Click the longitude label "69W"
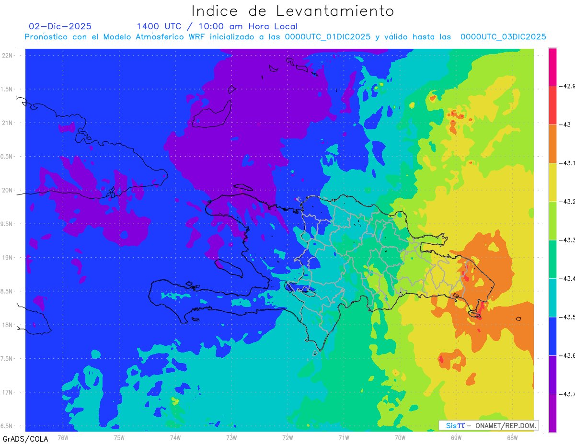The height and width of the screenshot is (444, 575). (456, 438)
